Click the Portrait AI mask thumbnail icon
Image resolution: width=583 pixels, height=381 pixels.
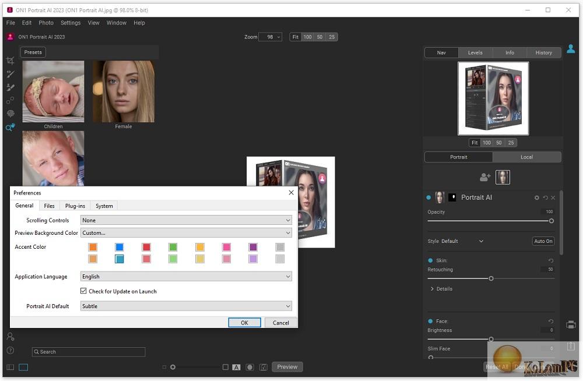452,197
